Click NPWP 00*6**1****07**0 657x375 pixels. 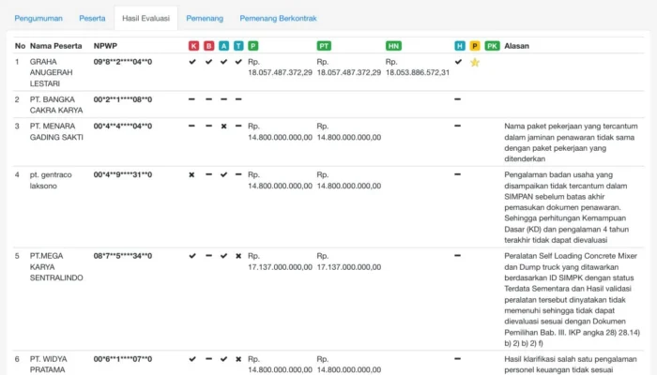pyautogui.click(x=123, y=359)
